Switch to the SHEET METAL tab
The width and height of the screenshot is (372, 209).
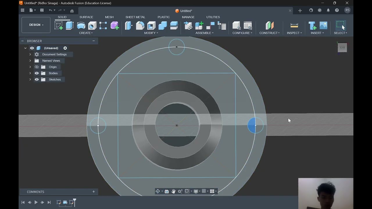(135, 17)
